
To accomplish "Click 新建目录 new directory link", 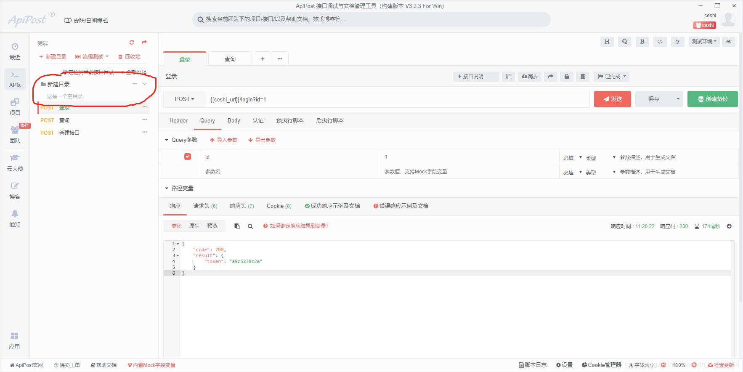I will pos(53,56).
